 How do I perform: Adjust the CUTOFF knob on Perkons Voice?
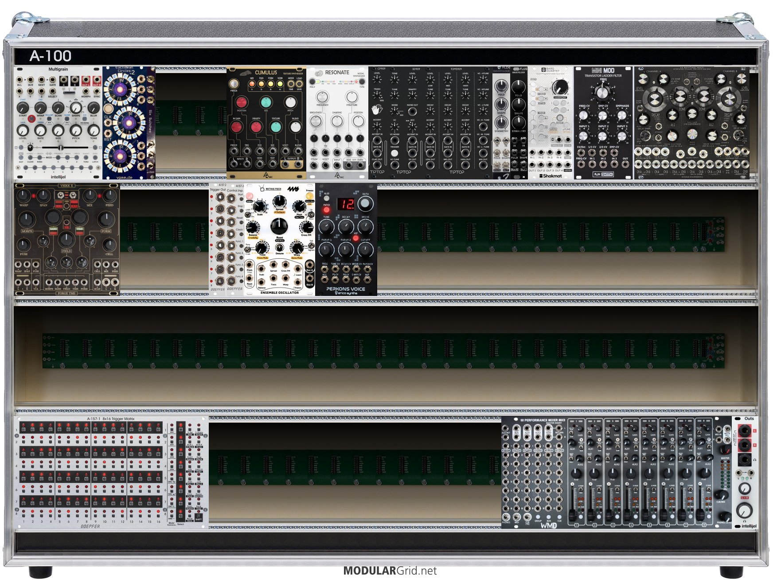pyautogui.click(x=365, y=251)
